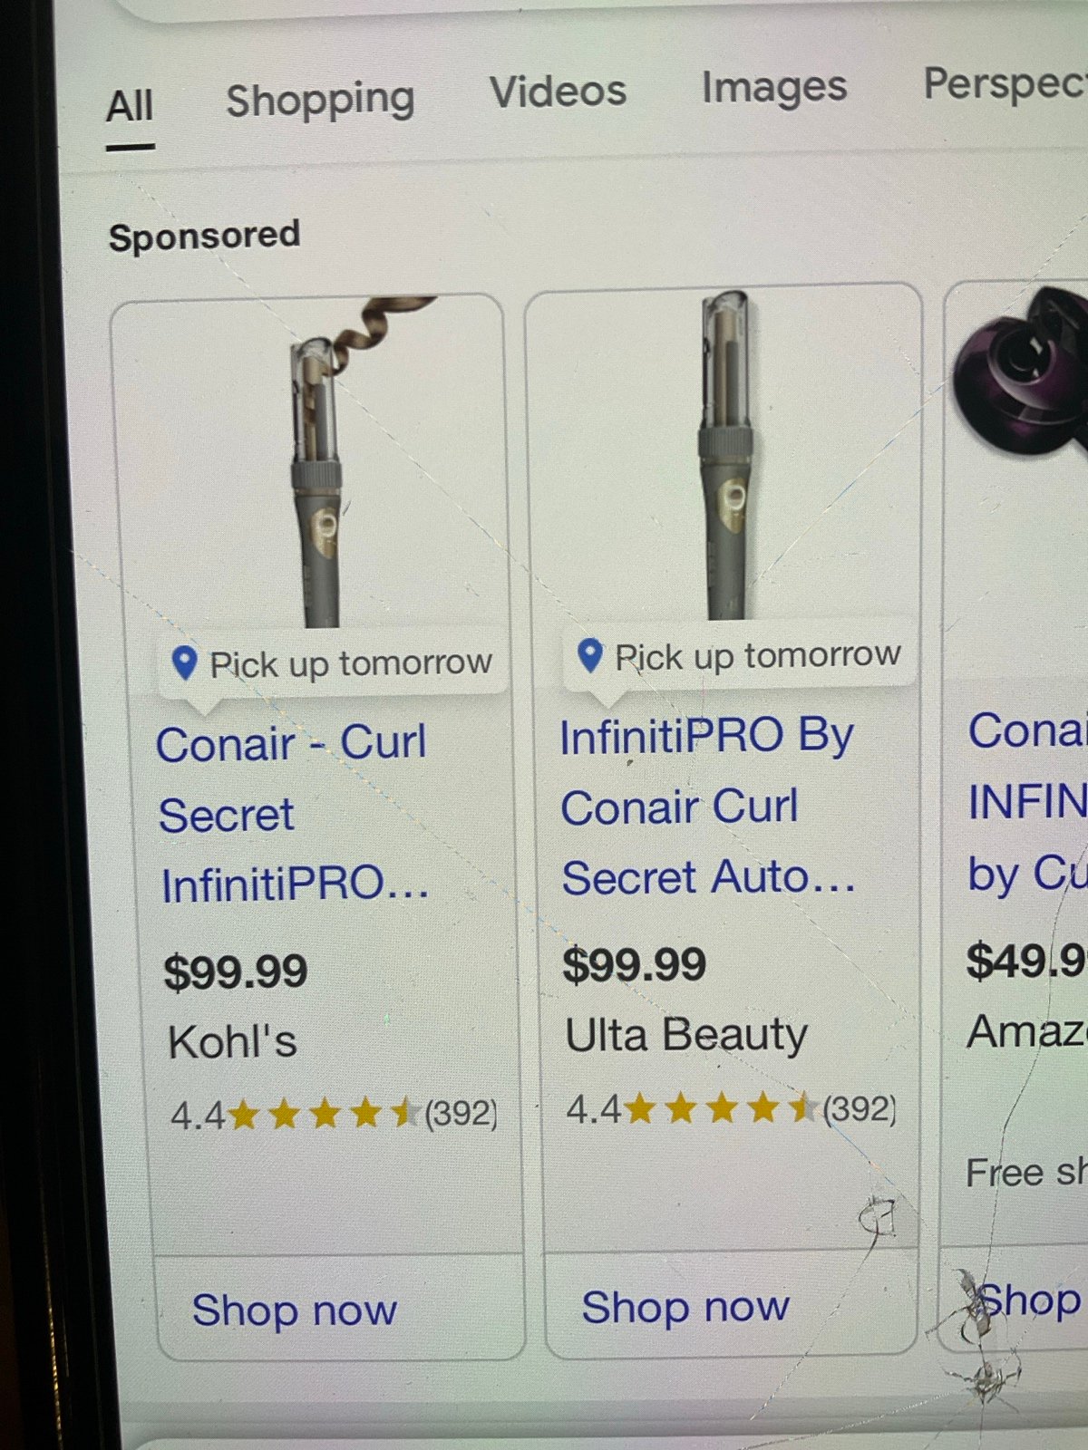
Task: Click Shop now on Ulta Beauty card
Action: 685,1307
